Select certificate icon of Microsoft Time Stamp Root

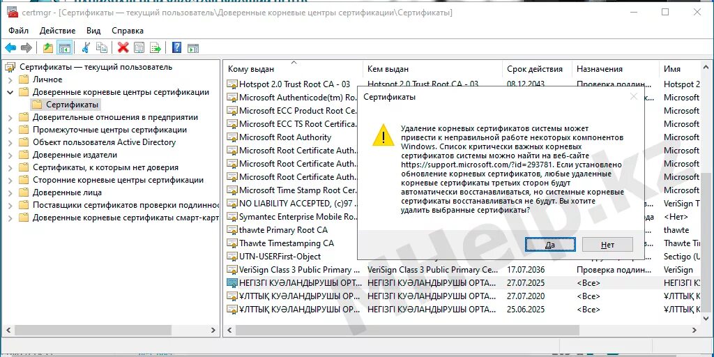coord(232,190)
